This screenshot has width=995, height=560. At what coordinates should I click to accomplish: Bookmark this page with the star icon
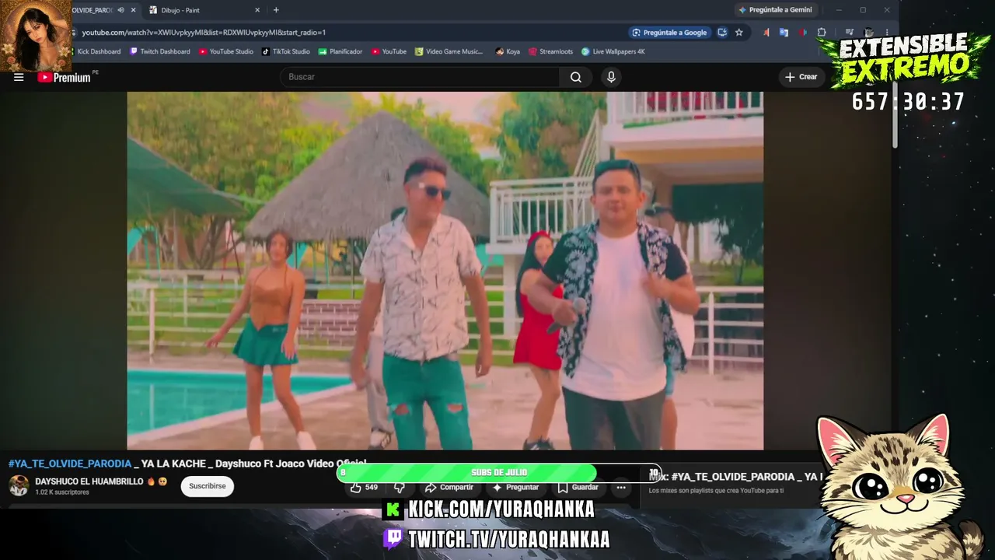739,33
